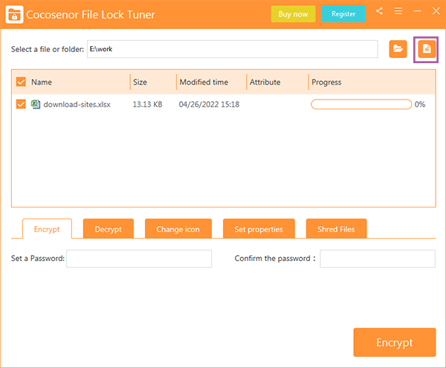Click the Attribute column header
The image size is (446, 368).
point(265,82)
